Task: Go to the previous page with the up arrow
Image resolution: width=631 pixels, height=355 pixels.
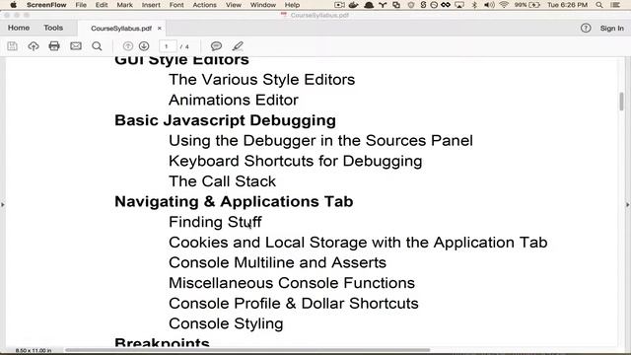Action: point(127,46)
